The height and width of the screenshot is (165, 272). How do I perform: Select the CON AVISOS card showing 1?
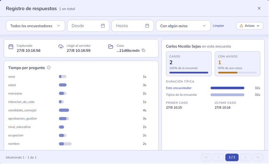click(x=237, y=64)
